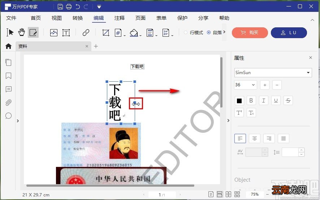Click the Save icon in title bar
The width and height of the screenshot is (320, 200).
click(x=60, y=7)
